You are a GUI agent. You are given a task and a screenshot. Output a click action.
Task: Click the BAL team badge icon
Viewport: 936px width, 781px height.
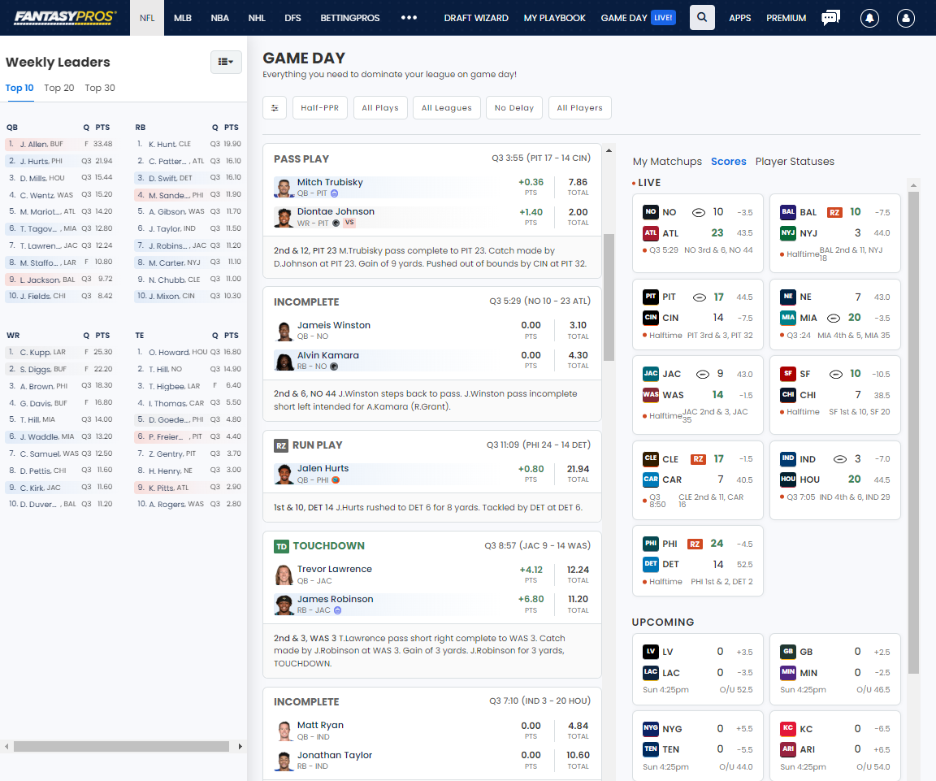coord(788,212)
